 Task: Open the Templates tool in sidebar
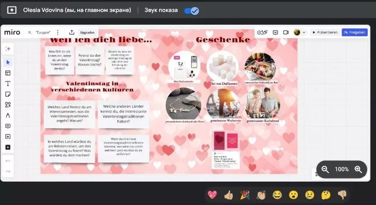click(8, 73)
